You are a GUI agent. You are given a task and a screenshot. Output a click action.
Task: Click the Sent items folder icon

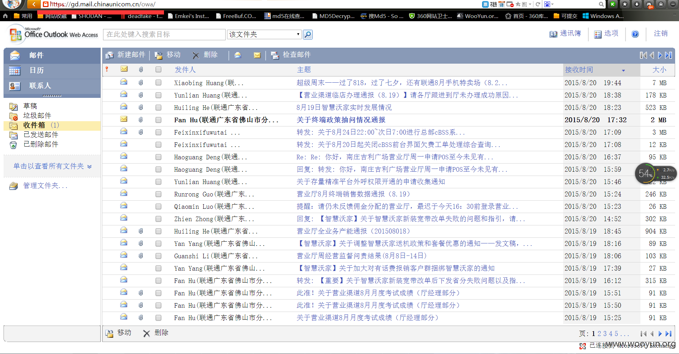point(13,135)
